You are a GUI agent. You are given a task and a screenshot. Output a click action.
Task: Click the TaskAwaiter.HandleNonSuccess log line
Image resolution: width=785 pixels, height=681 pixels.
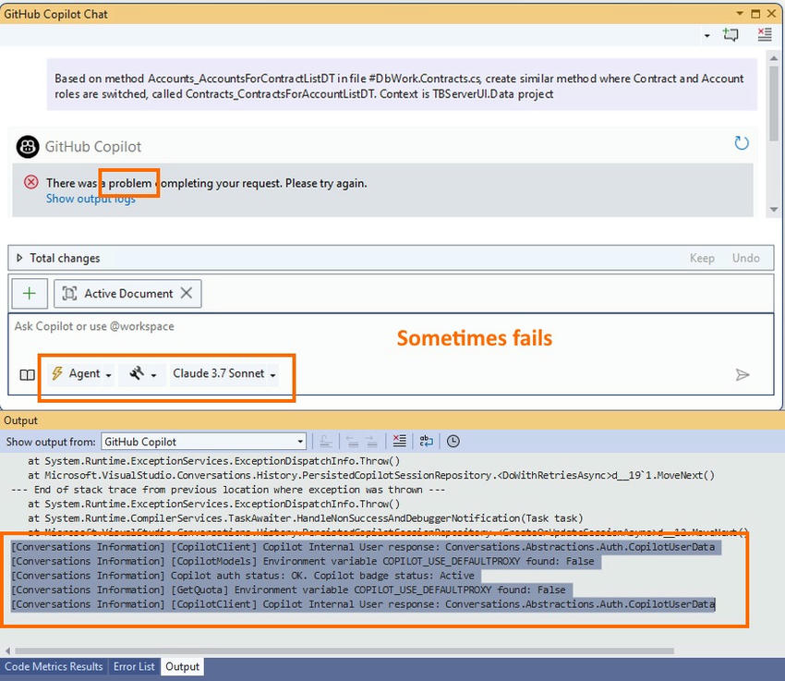[306, 518]
